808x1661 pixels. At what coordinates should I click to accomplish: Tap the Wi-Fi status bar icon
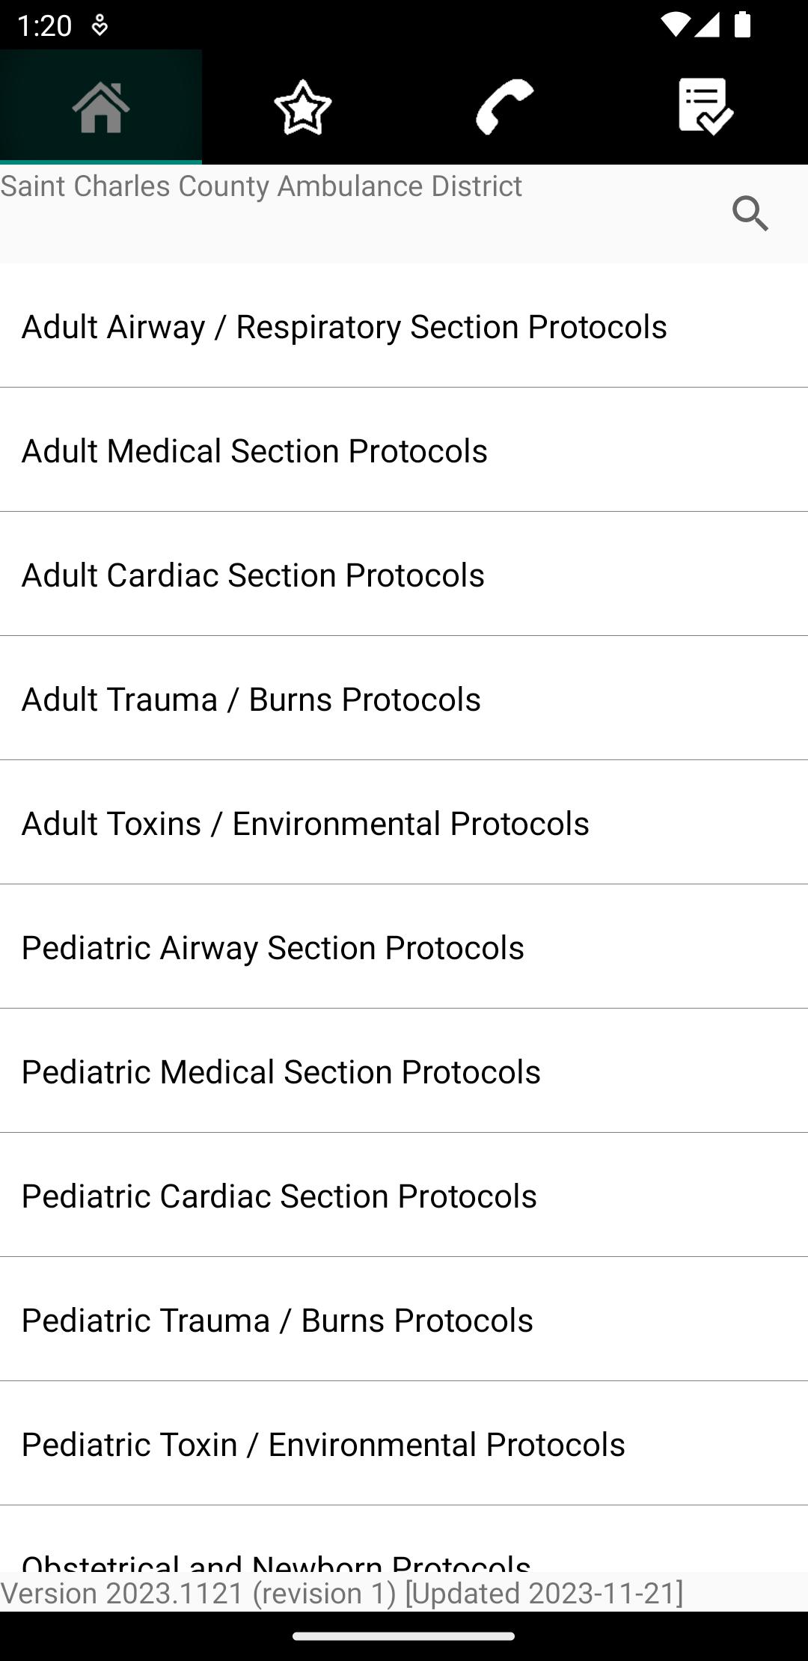[674, 26]
